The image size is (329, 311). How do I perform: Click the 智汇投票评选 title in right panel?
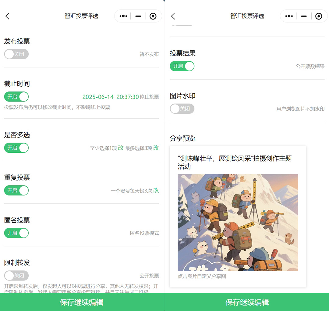[247, 16]
